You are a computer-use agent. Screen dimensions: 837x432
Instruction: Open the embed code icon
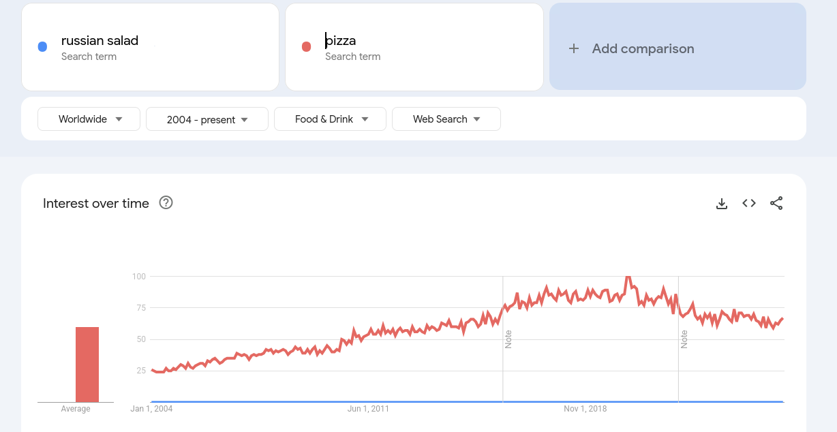point(749,203)
